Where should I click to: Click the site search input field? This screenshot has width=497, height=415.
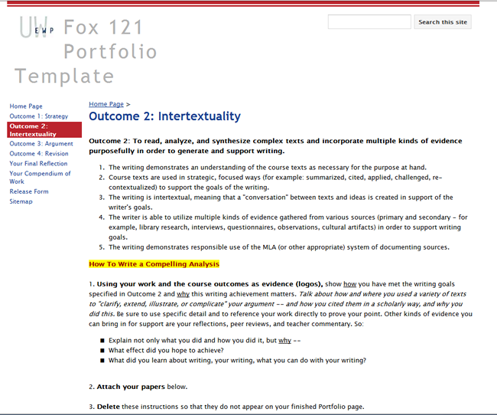(369, 22)
